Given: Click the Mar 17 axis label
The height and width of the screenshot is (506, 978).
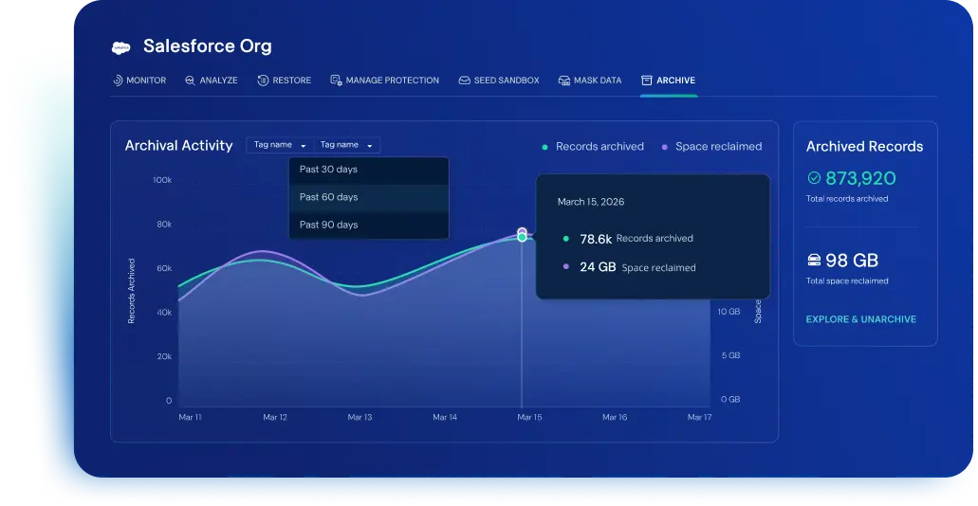Looking at the screenshot, I should coord(699,418).
